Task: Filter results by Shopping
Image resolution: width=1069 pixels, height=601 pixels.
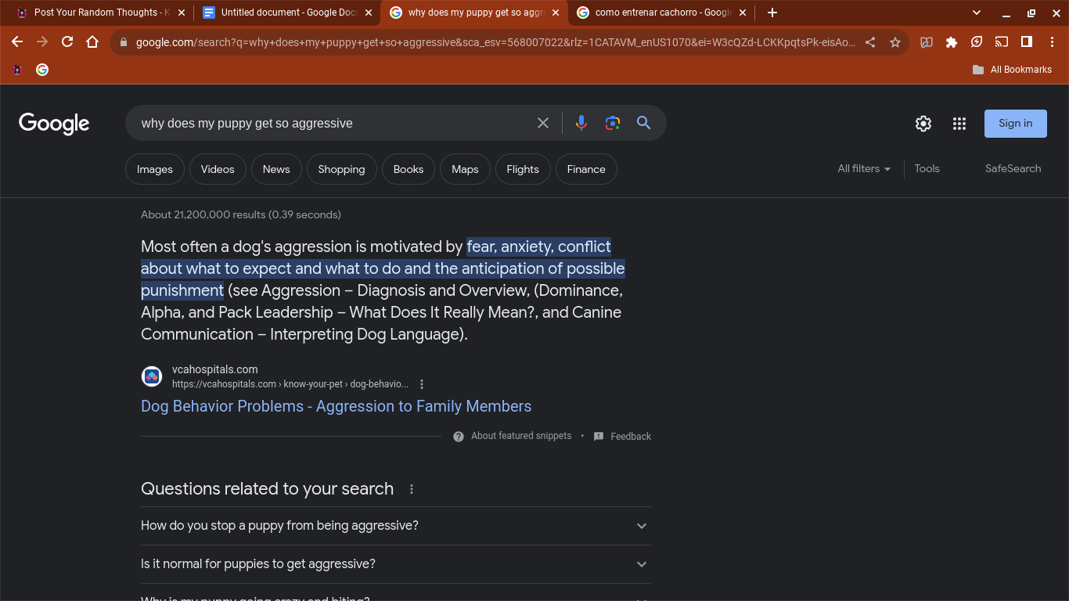Action: [x=341, y=169]
